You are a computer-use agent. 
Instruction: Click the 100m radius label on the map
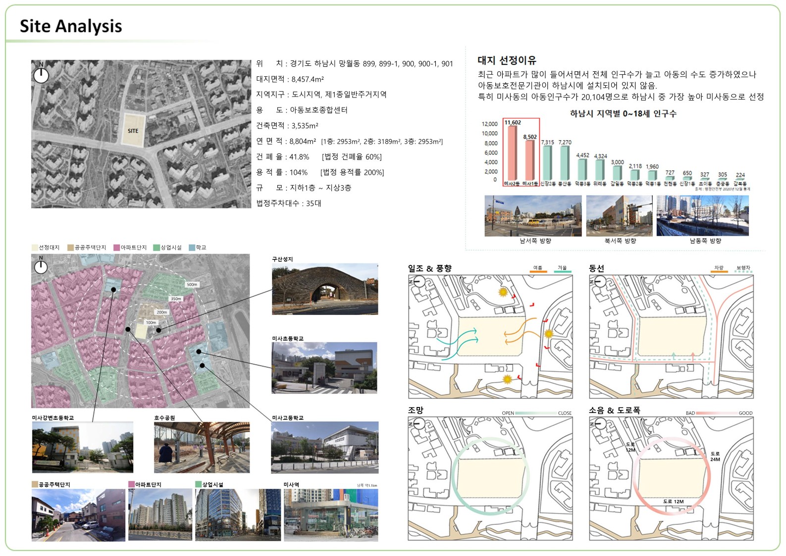point(151,322)
